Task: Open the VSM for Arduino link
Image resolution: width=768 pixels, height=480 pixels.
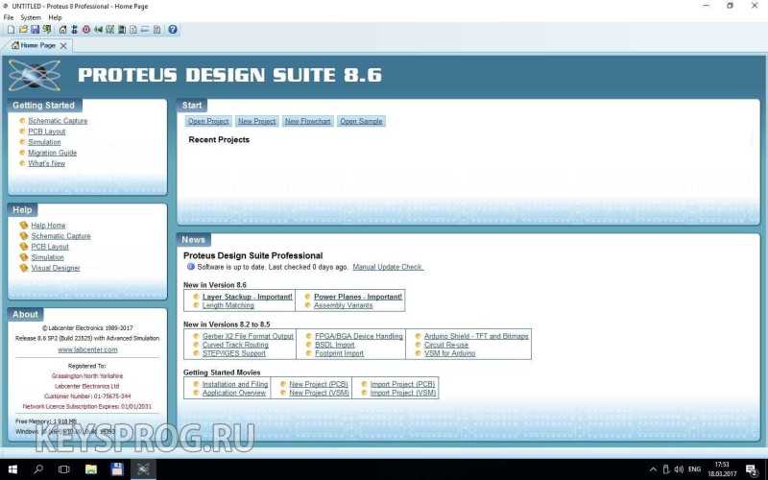Action: point(449,353)
